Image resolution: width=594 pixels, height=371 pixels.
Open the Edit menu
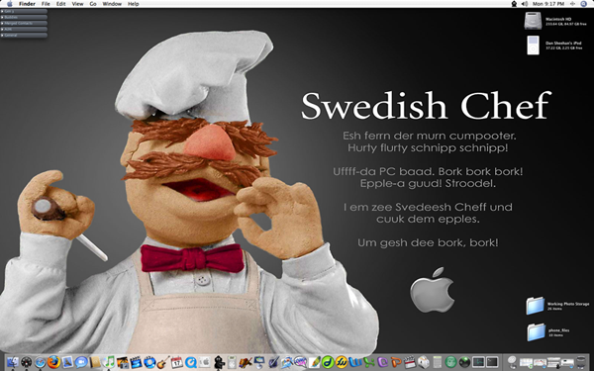click(x=60, y=4)
